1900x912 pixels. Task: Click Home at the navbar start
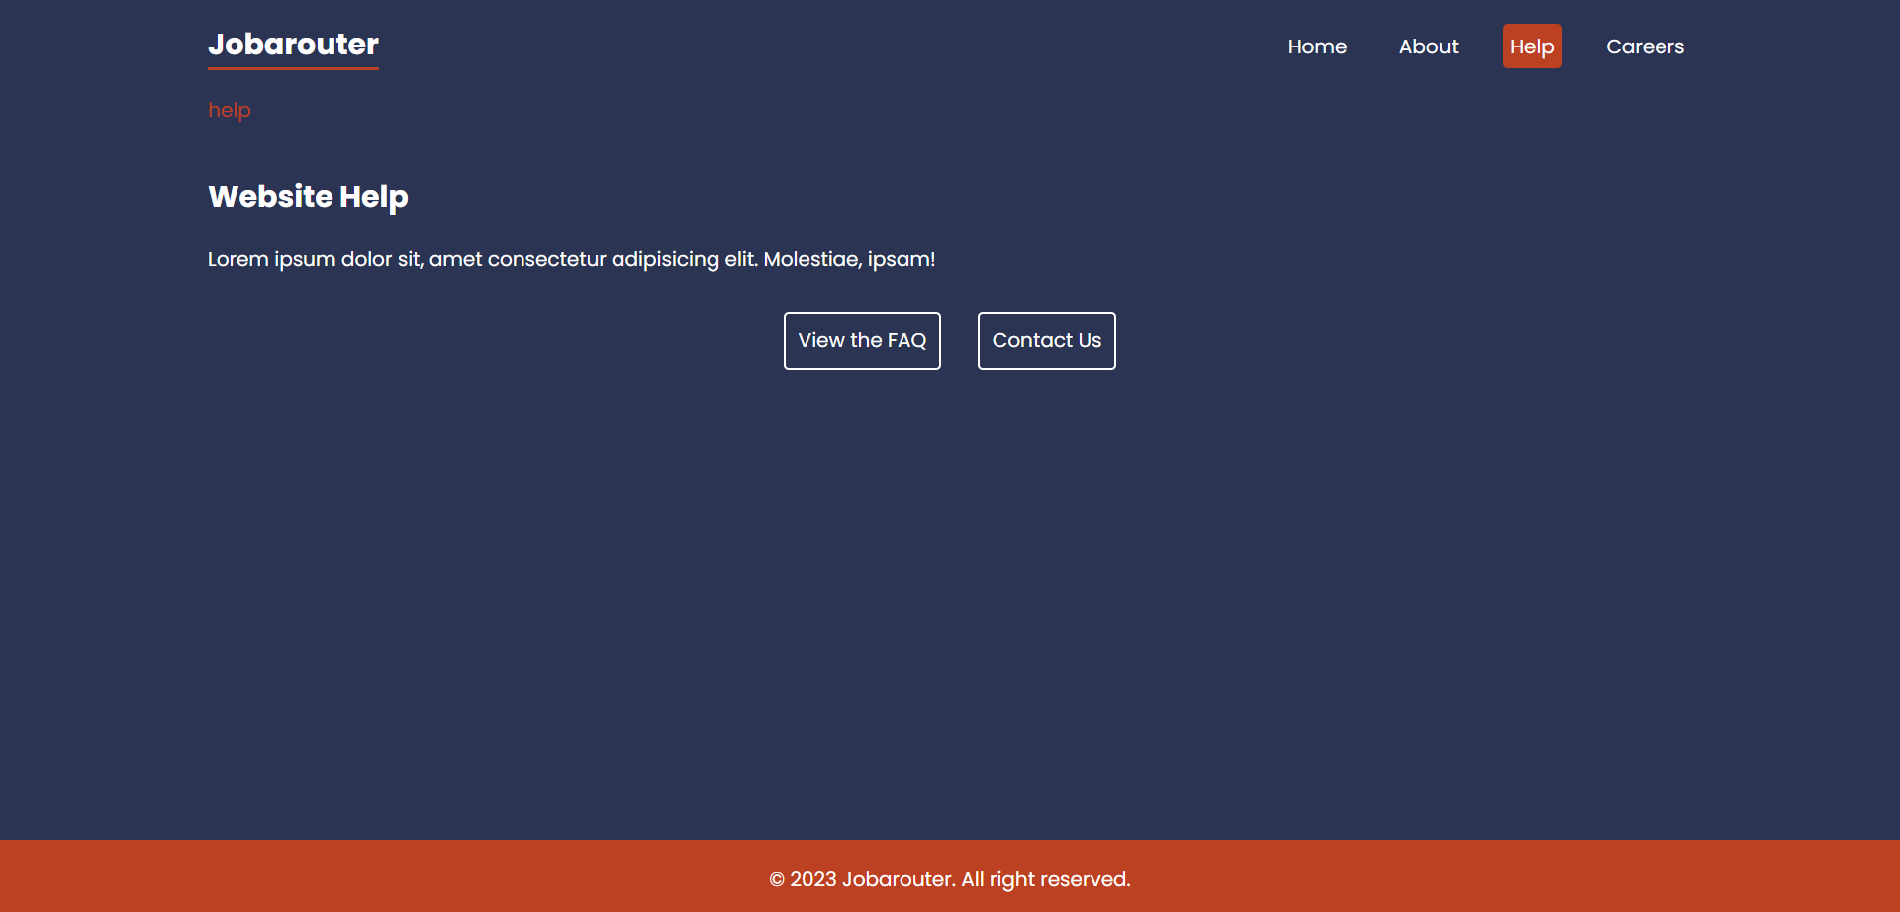tap(1317, 46)
